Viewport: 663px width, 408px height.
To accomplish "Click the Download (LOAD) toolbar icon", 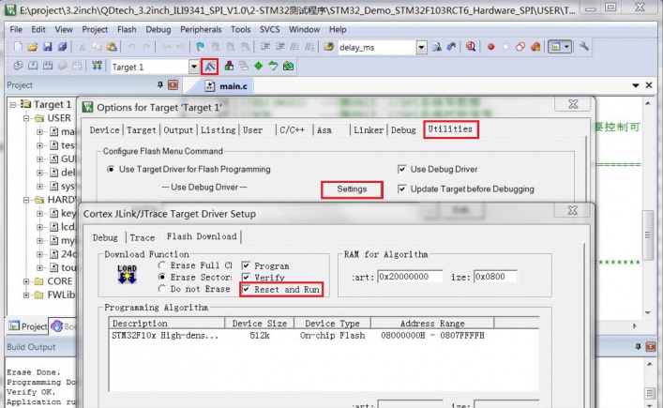I will click(x=98, y=67).
